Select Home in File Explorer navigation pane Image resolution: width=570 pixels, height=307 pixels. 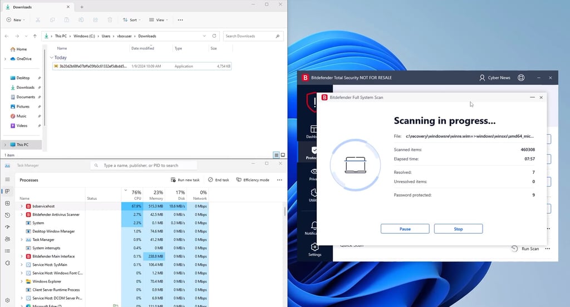pyautogui.click(x=21, y=49)
